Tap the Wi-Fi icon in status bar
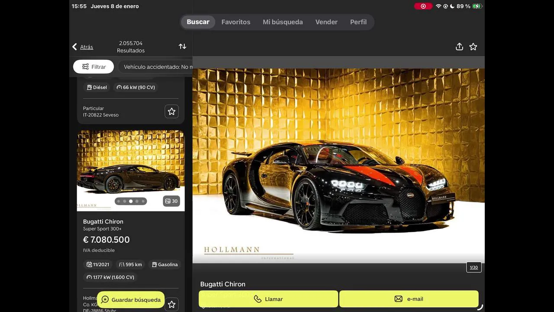This screenshot has height=312, width=554. (438, 6)
